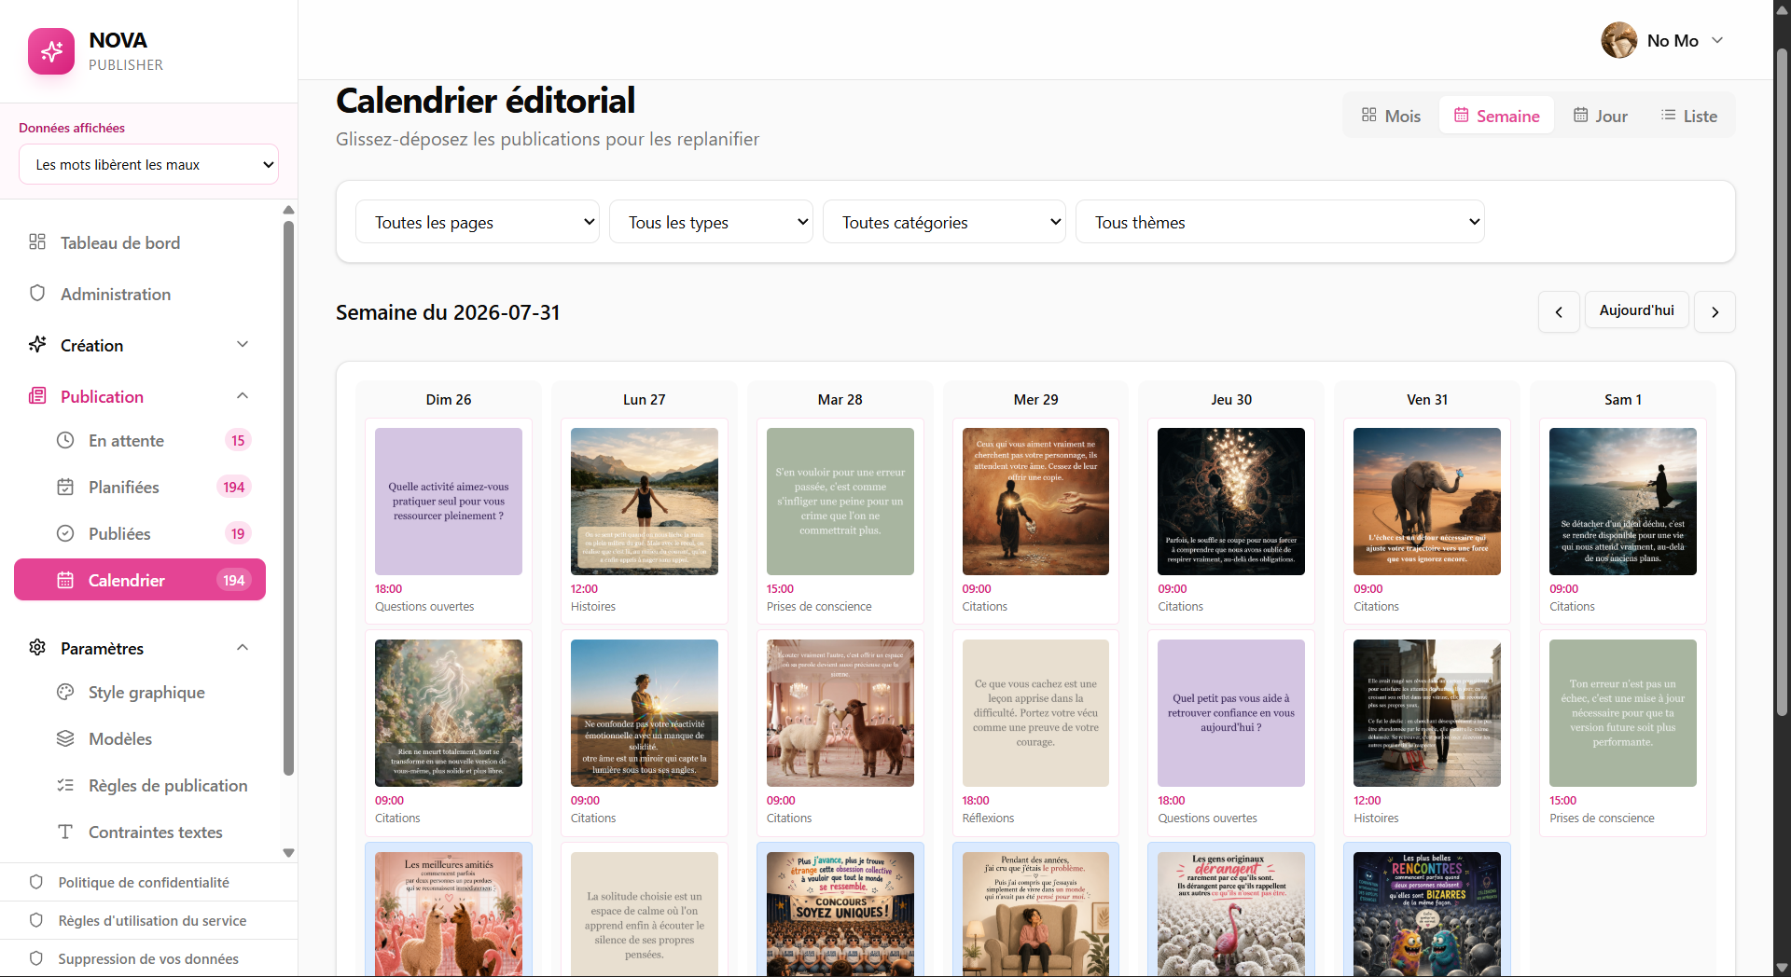Open Lun 27 river Histoires post thumbnail
1791x977 pixels.
pos(645,502)
